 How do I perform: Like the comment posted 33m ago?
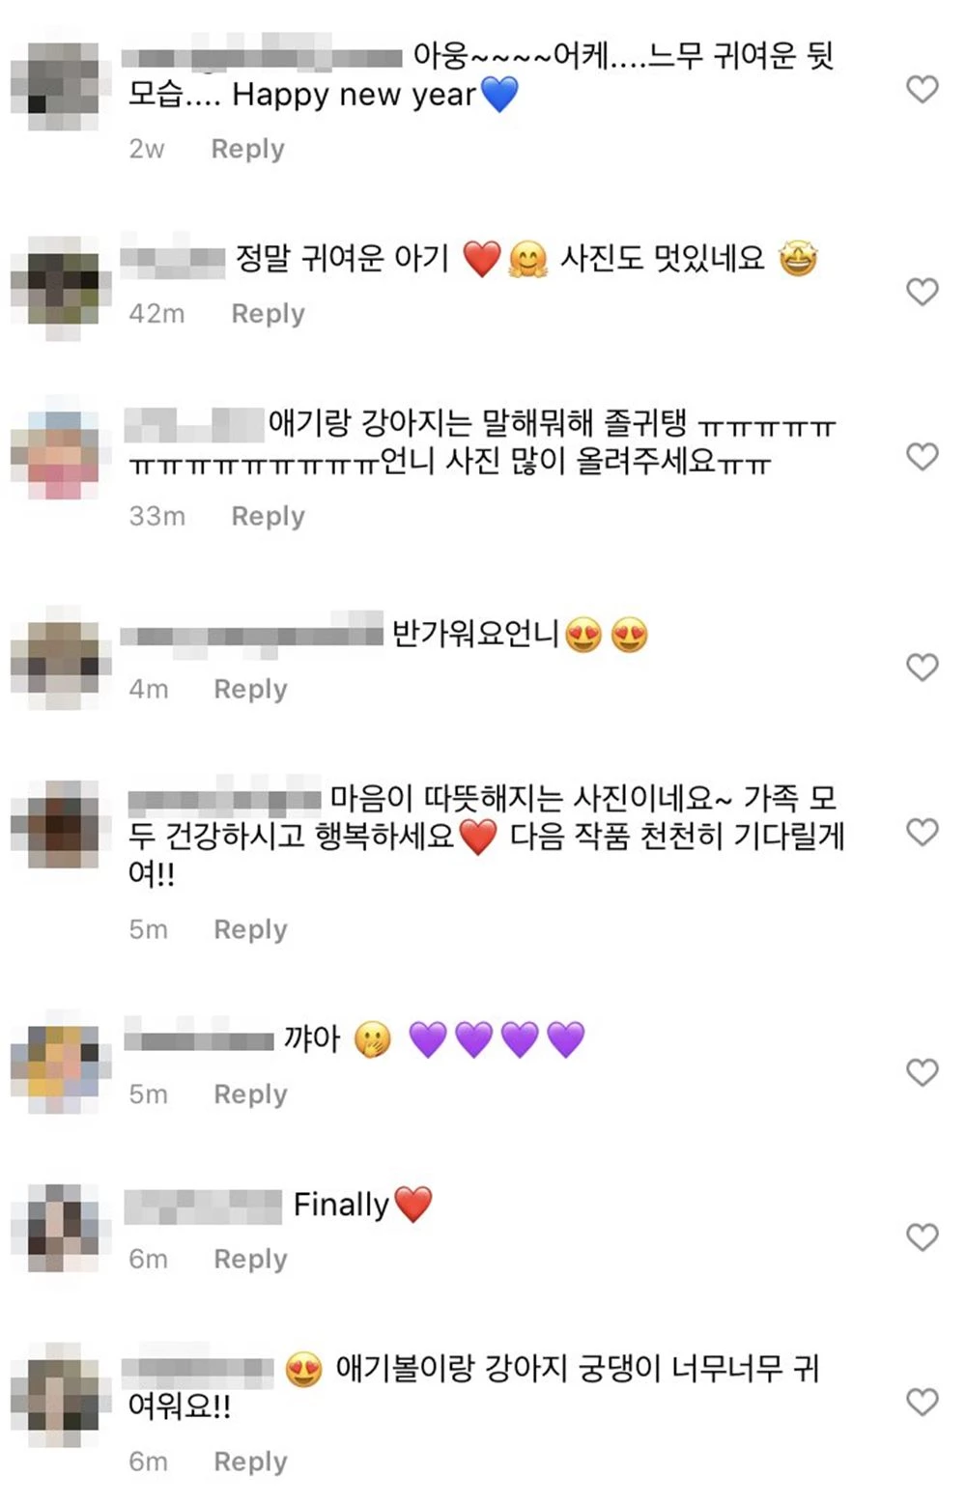923,456
